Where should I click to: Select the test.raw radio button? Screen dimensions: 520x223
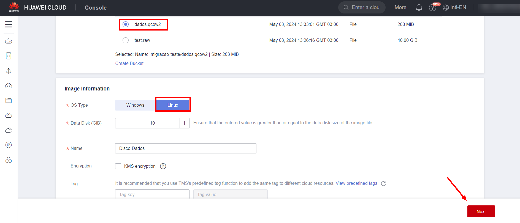click(126, 40)
